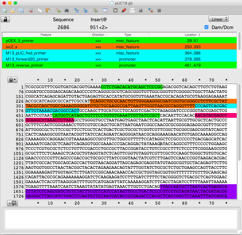Open the layers dropdown above sequence
The image size is (242, 235).
[x=12, y=80]
